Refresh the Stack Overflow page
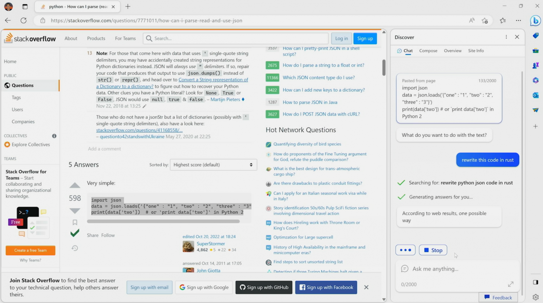Viewport: 543px width, 303px height. [23, 20]
